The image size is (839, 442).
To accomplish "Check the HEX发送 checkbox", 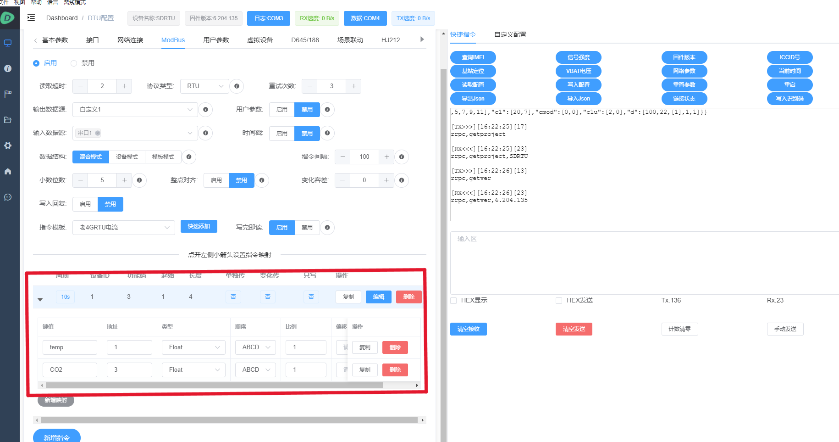I will tap(559, 301).
